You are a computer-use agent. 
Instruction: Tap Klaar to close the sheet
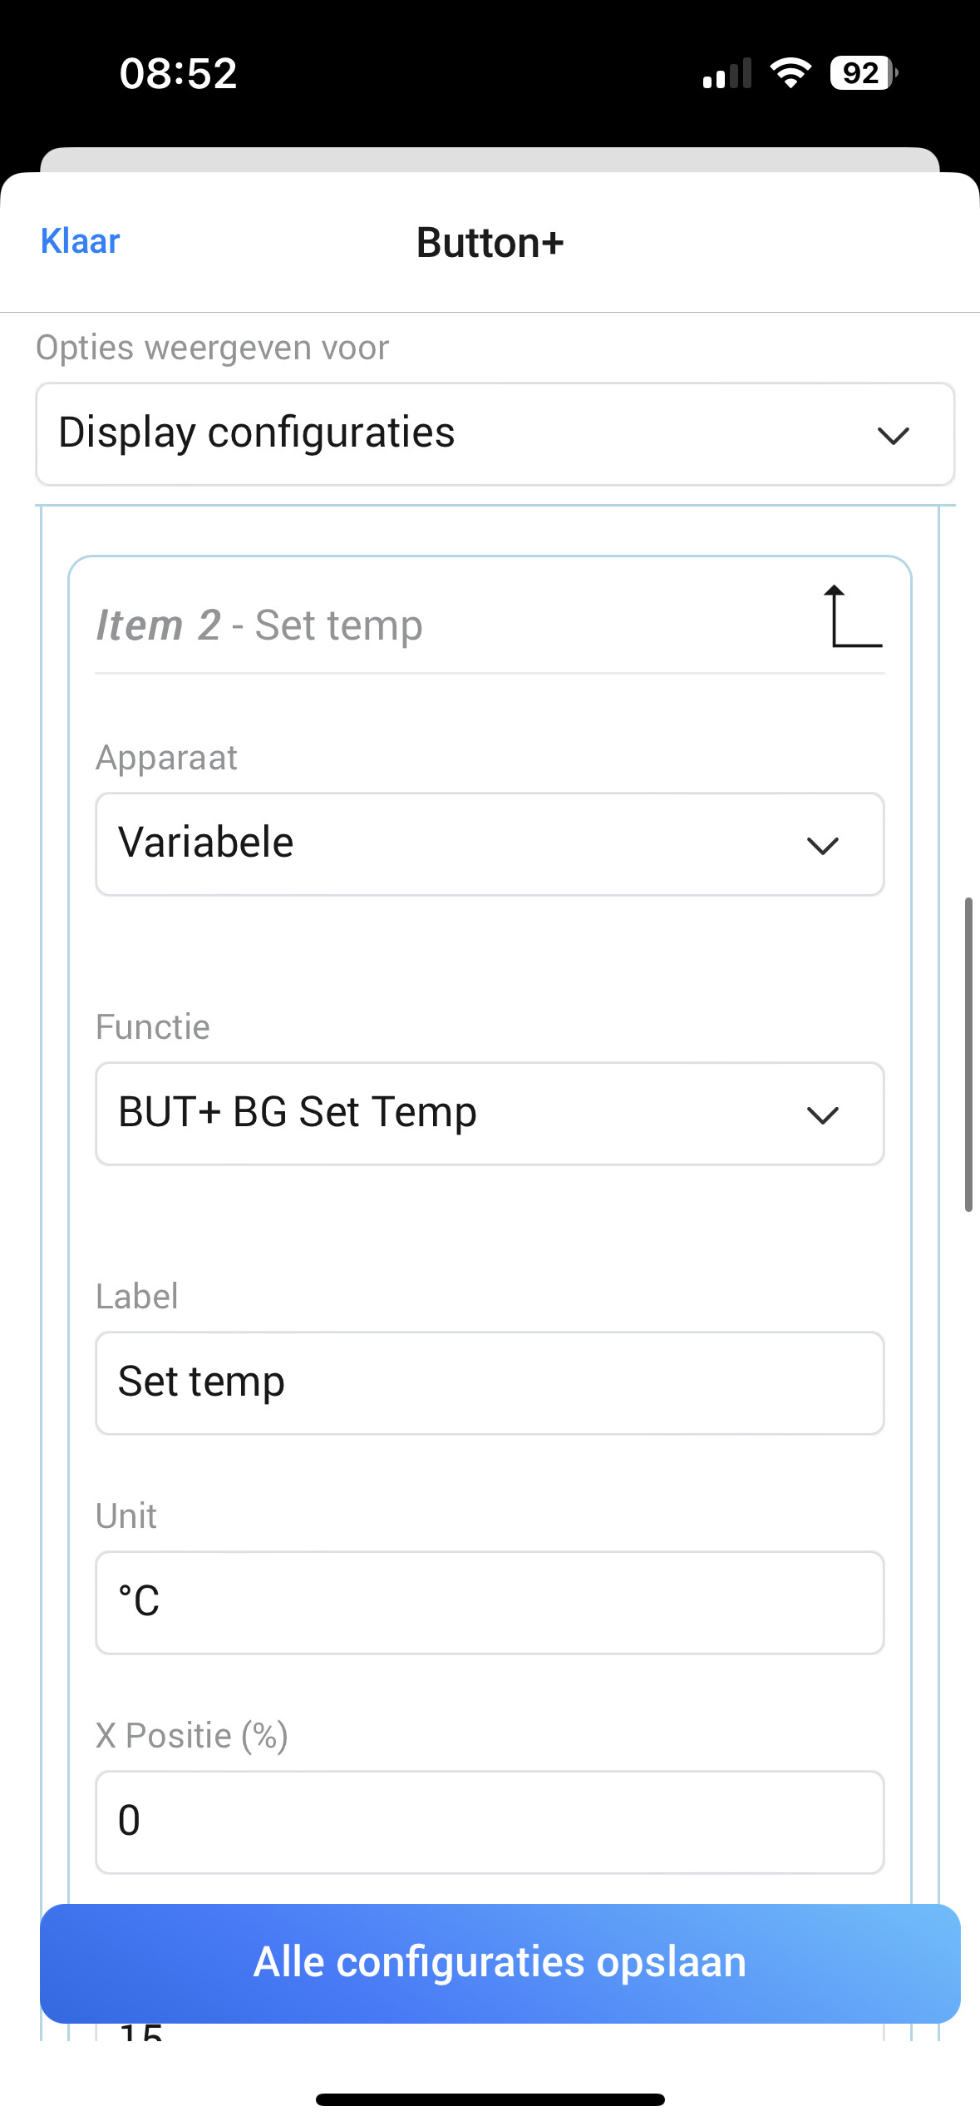(81, 241)
